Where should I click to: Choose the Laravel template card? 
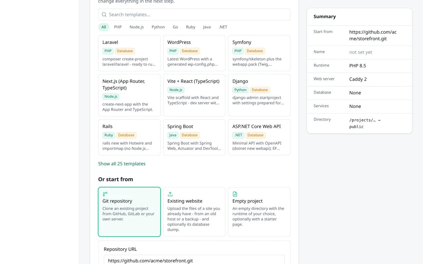click(129, 53)
